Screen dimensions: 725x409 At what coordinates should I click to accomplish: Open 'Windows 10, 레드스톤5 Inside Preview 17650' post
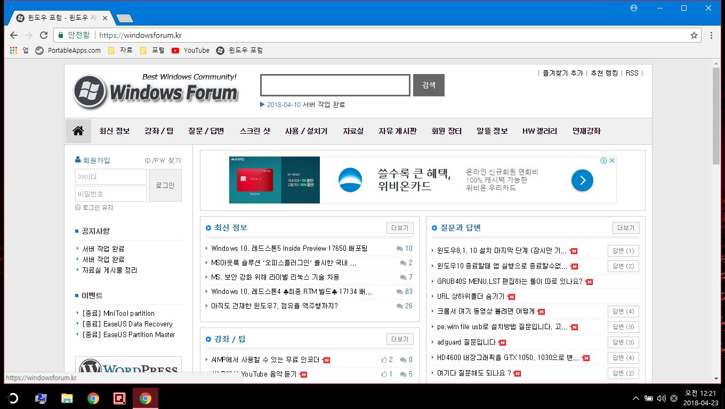289,248
